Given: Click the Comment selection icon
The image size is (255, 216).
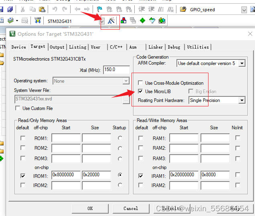Looking at the screenshot, I should click(161, 9).
